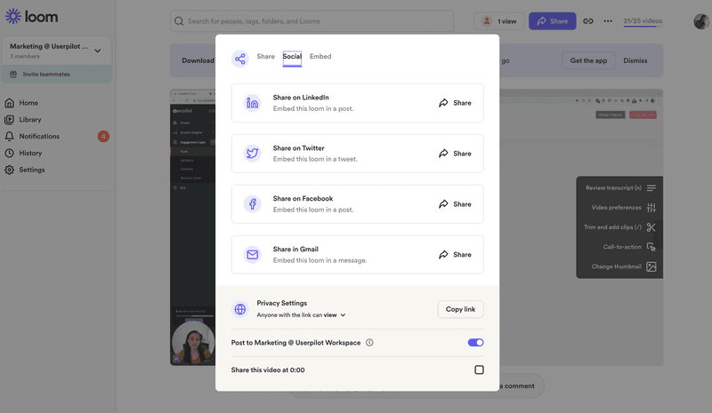Click the 'Embed this loom in a tweet.' text

[x=315, y=159]
